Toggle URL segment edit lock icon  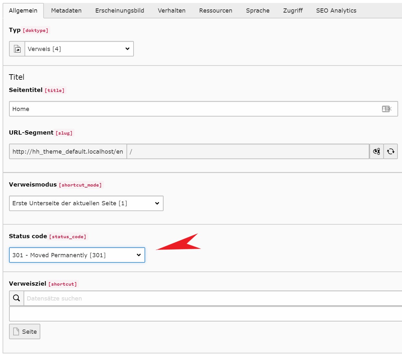pyautogui.click(x=377, y=151)
